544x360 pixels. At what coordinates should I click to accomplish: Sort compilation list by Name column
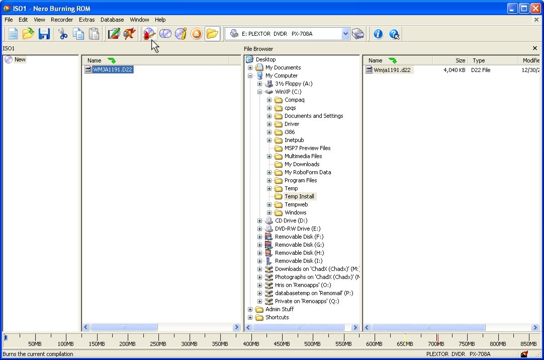click(155, 60)
